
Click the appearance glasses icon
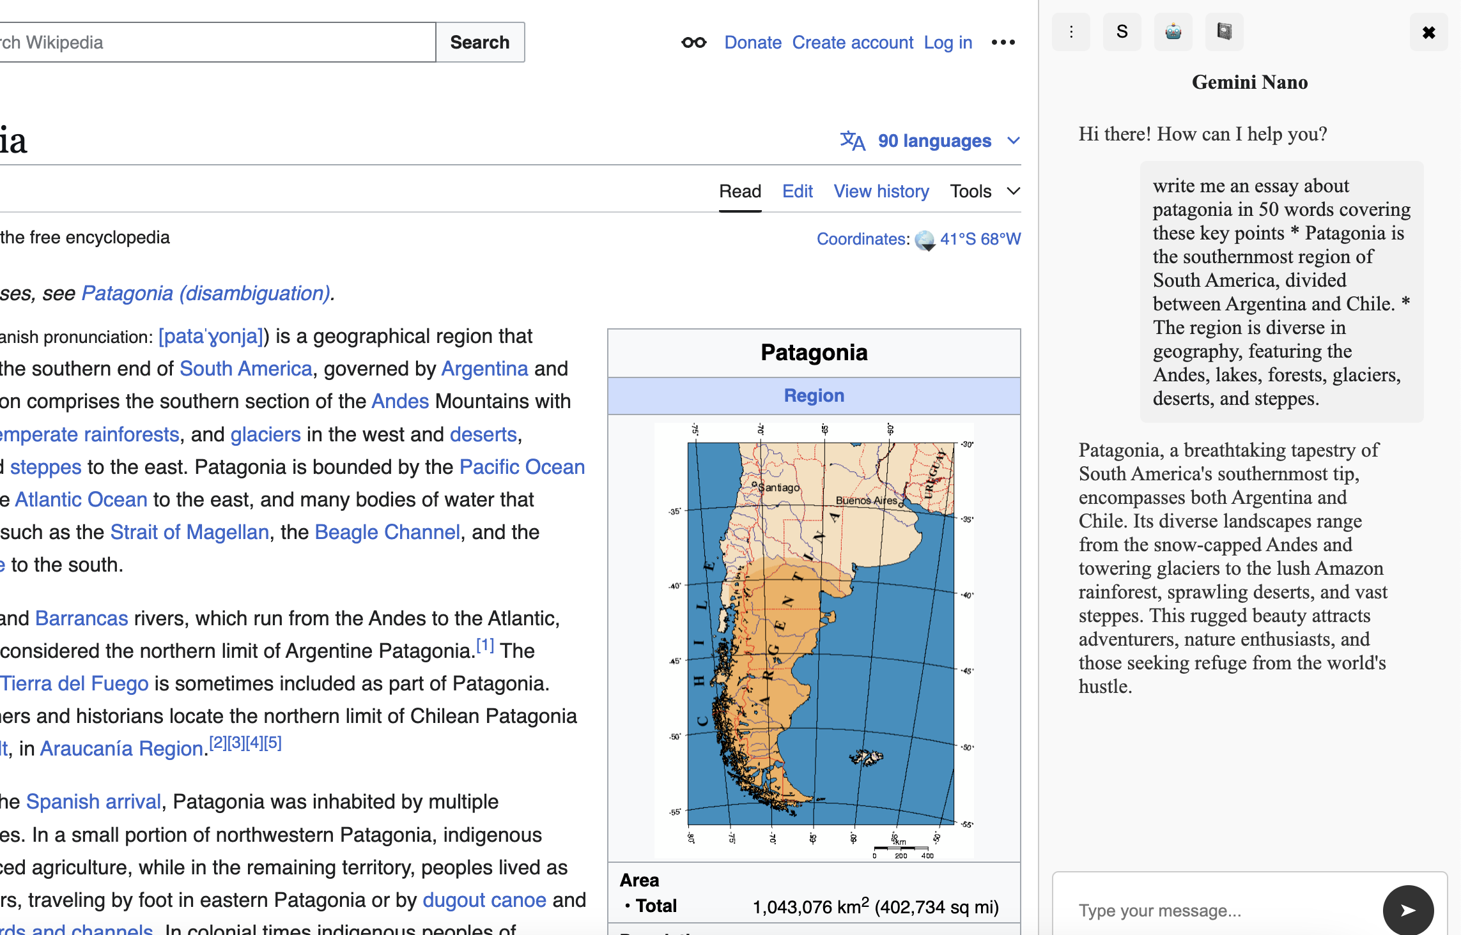694,43
